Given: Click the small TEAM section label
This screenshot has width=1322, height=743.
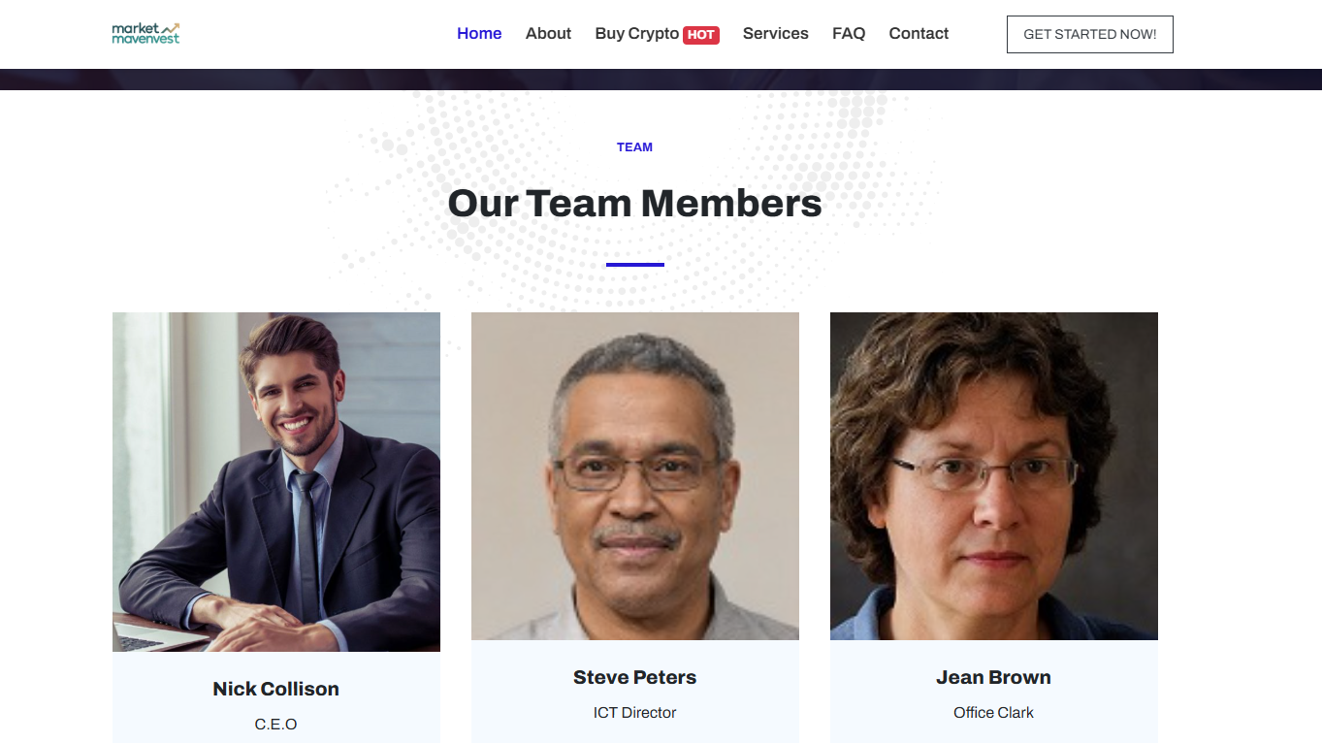Looking at the screenshot, I should [x=634, y=147].
